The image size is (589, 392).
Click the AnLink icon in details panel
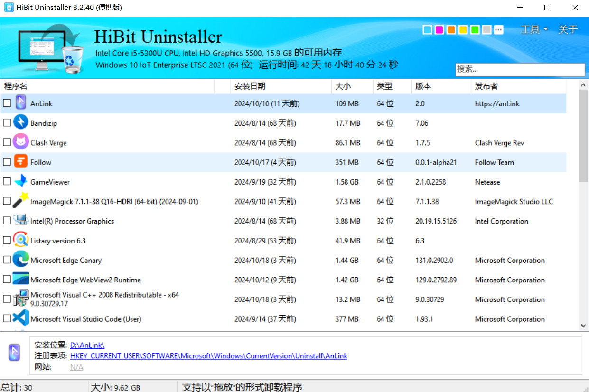[x=14, y=352]
